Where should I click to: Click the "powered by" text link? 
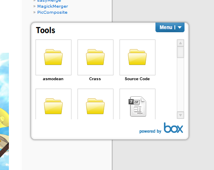[x=150, y=131]
